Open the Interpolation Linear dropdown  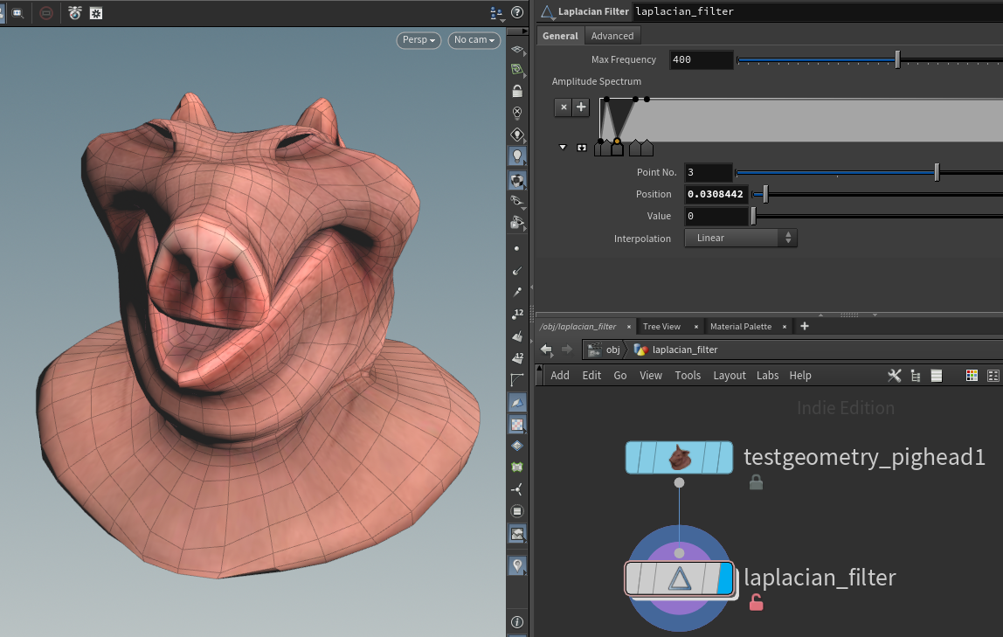pyautogui.click(x=740, y=238)
